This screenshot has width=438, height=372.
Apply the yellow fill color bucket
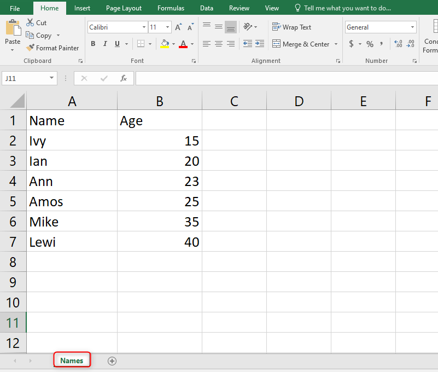point(165,44)
